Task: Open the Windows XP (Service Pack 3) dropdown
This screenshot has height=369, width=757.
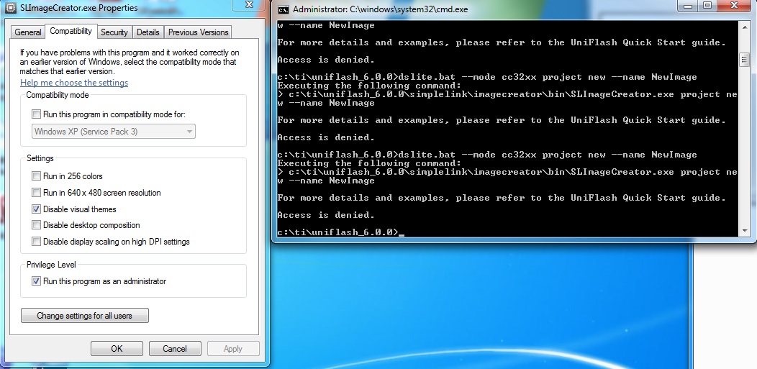Action: click(x=114, y=131)
